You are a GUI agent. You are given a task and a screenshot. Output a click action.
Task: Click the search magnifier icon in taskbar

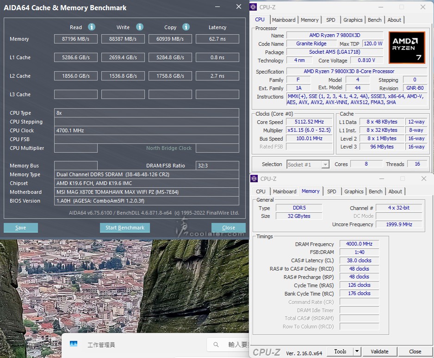tap(216, 344)
